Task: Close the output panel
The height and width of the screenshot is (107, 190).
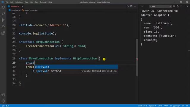Action: 187,6
